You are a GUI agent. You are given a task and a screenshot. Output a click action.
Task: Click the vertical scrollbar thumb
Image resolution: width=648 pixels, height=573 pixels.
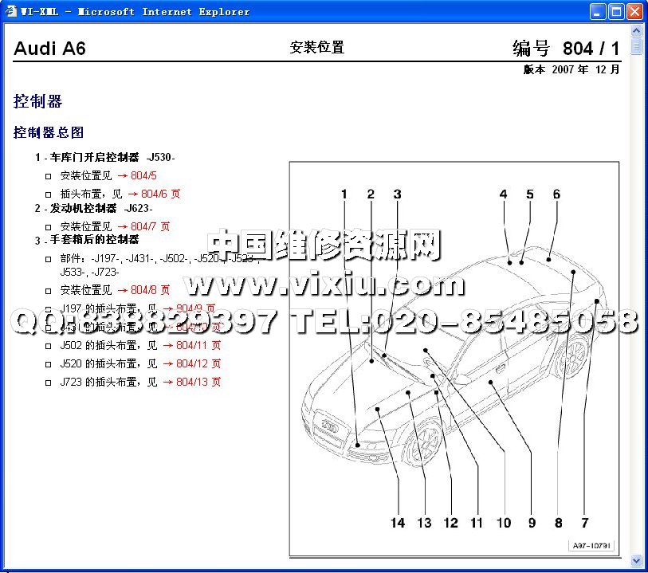pos(636,46)
